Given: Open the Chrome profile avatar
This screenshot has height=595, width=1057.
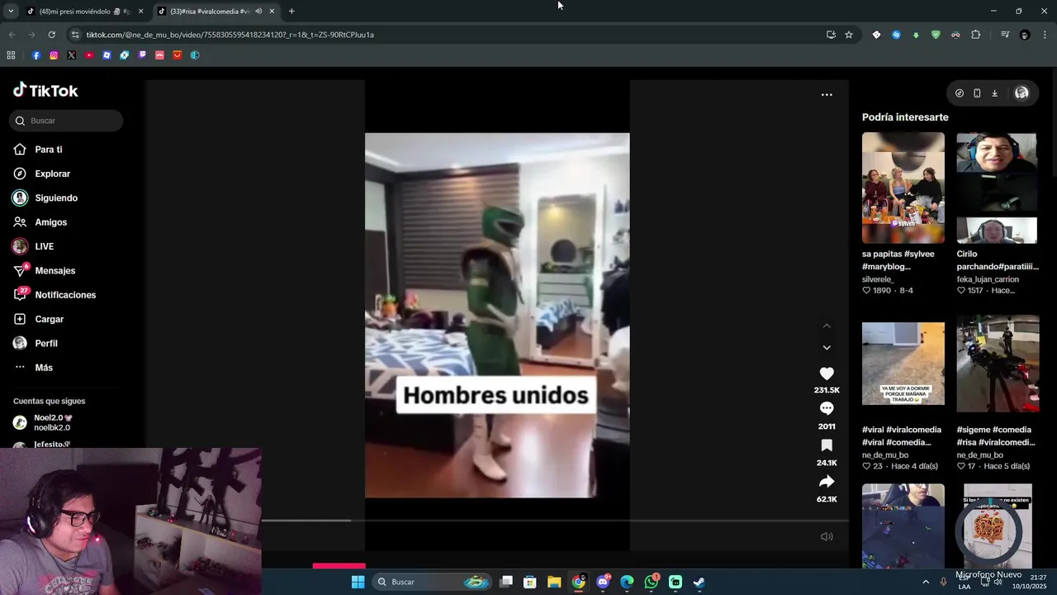Looking at the screenshot, I should 1025,35.
